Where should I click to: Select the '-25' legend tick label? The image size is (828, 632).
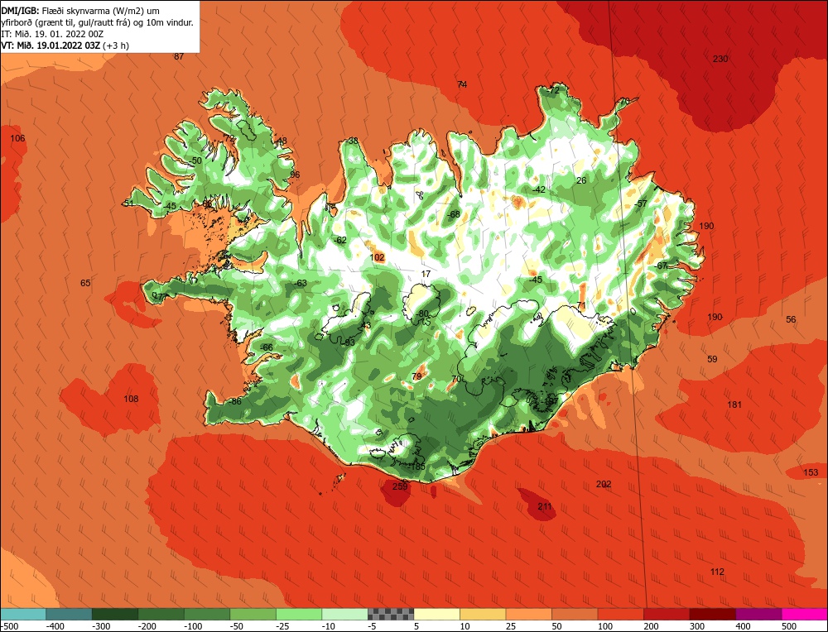point(283,626)
